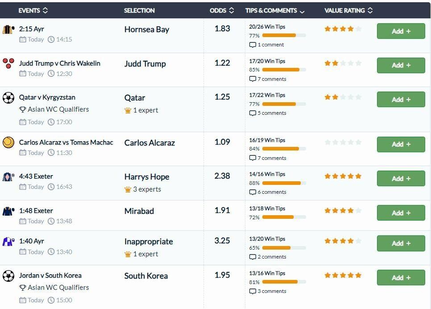Add Hornsea Bay to the bet slip
The height and width of the screenshot is (309, 431).
pyautogui.click(x=401, y=31)
